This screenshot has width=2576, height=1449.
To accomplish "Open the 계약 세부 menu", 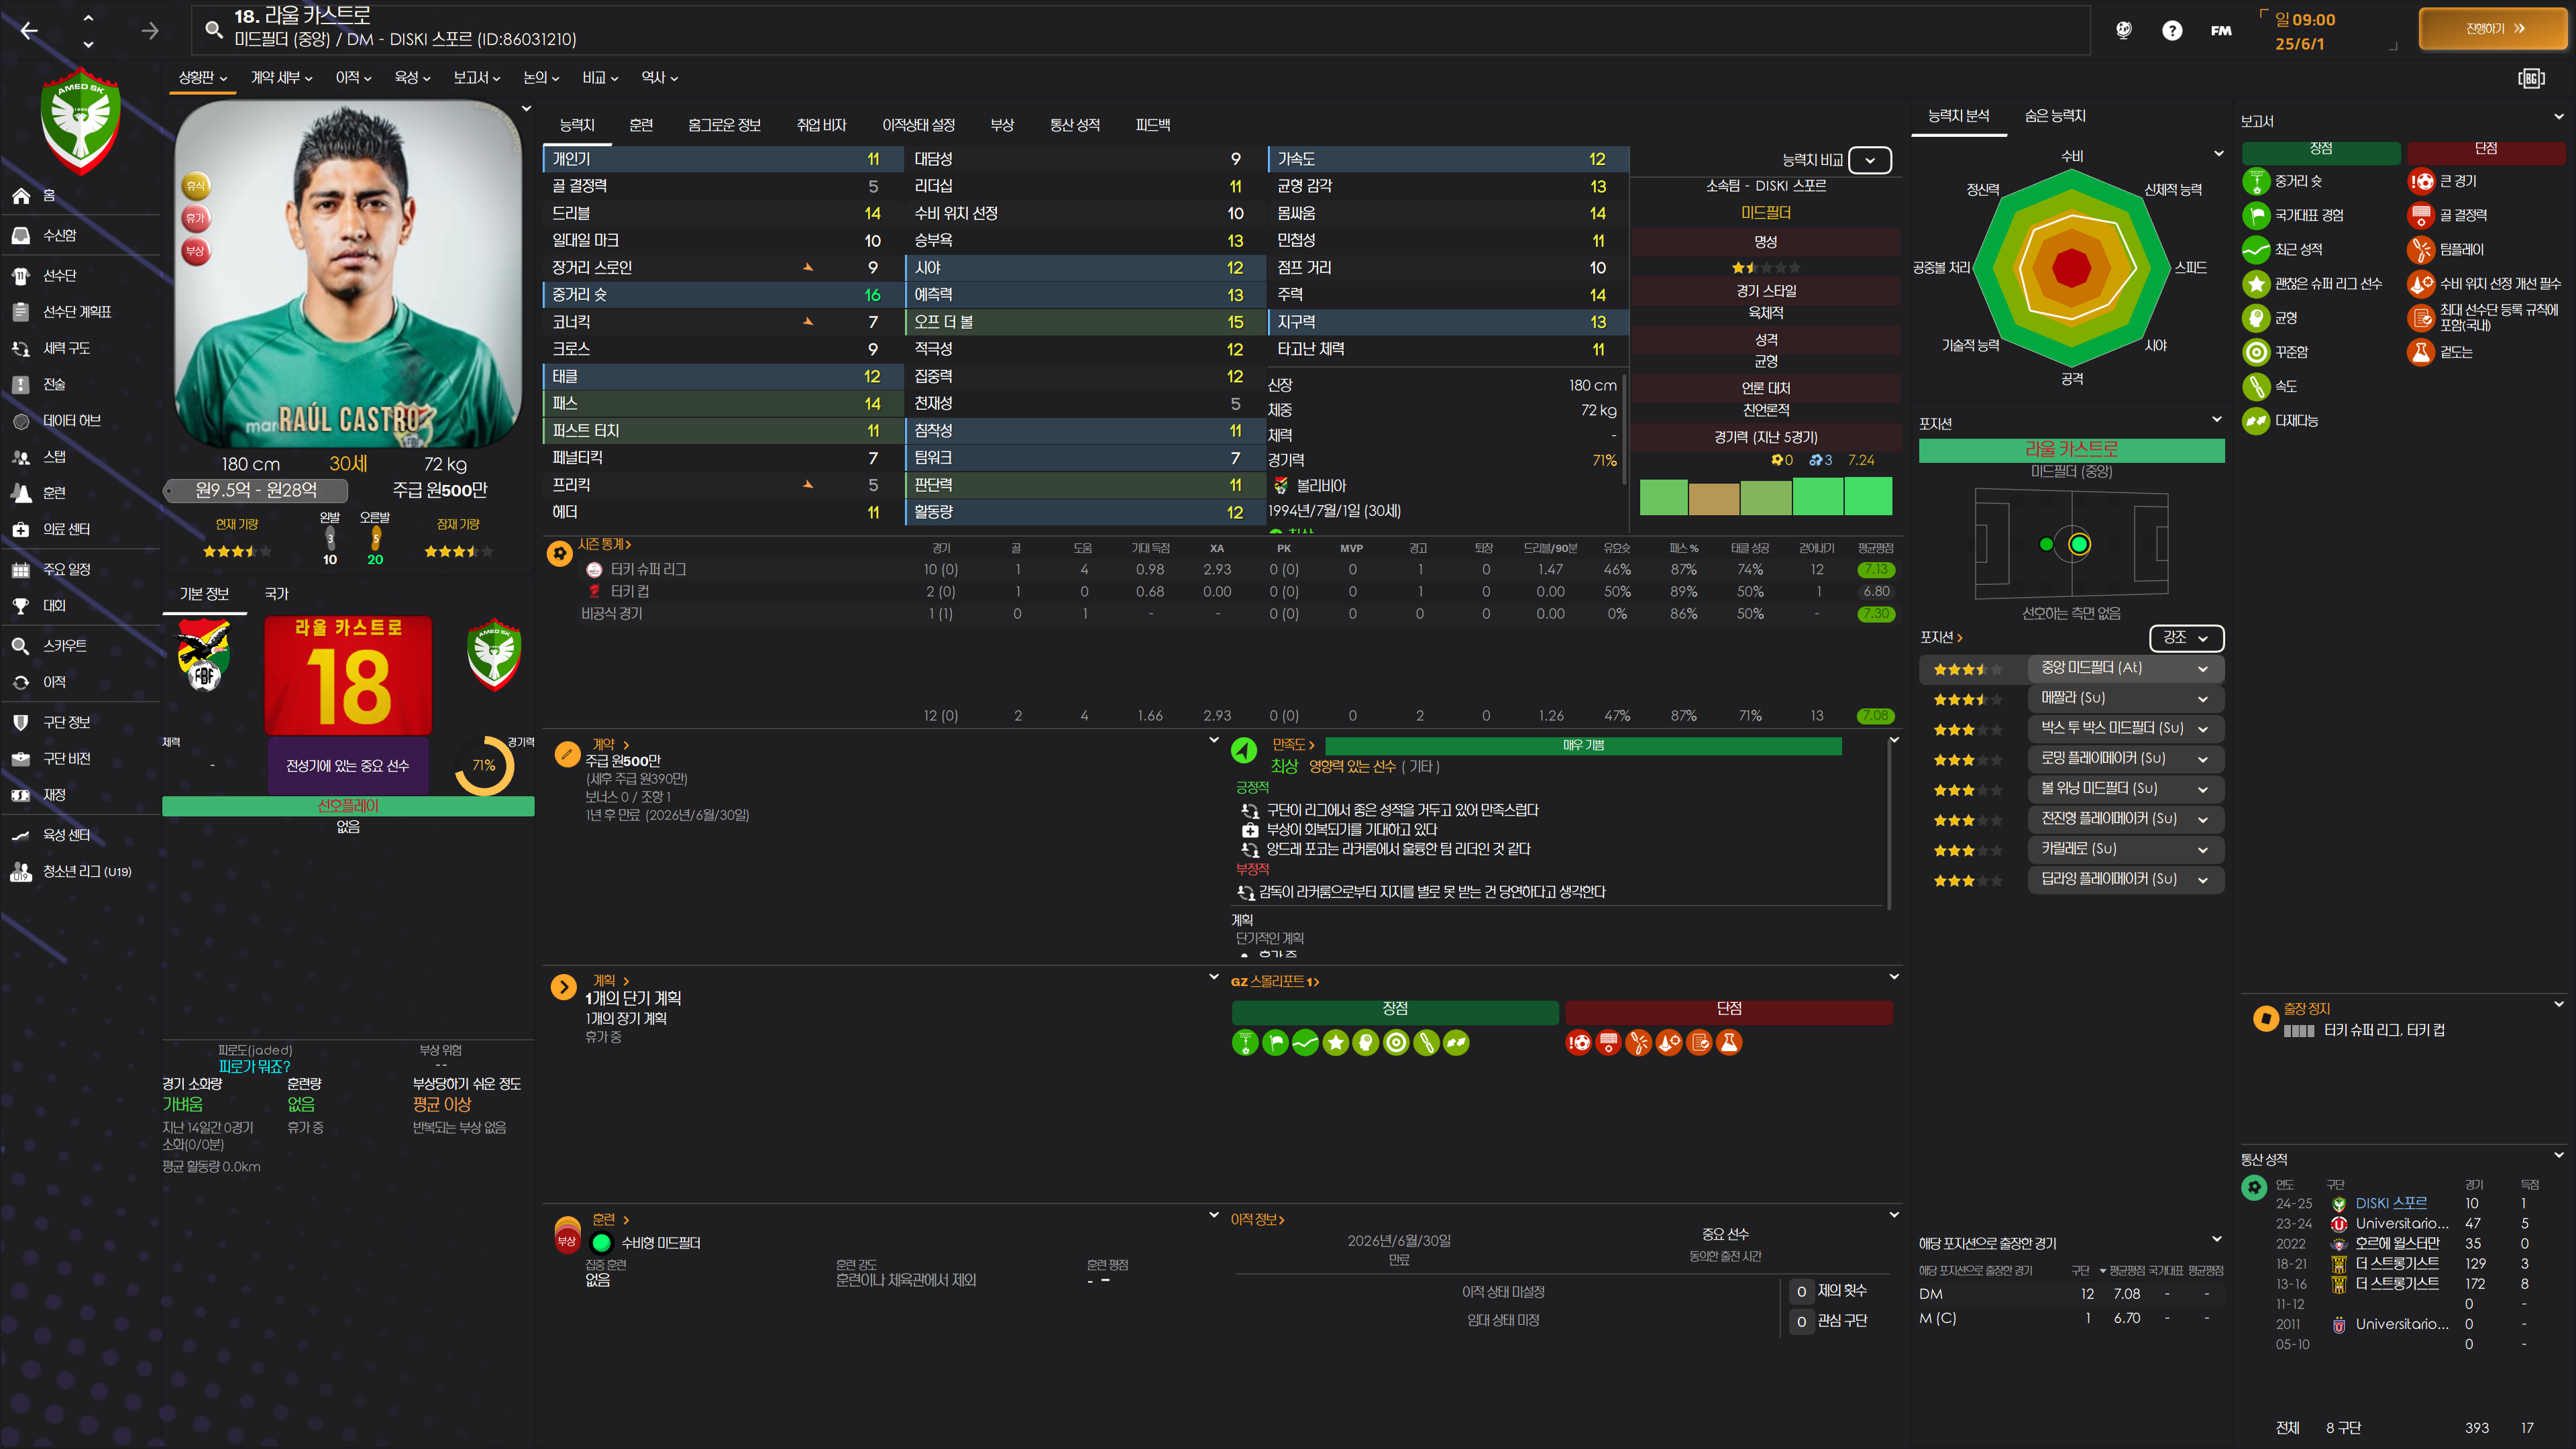I will [x=281, y=78].
